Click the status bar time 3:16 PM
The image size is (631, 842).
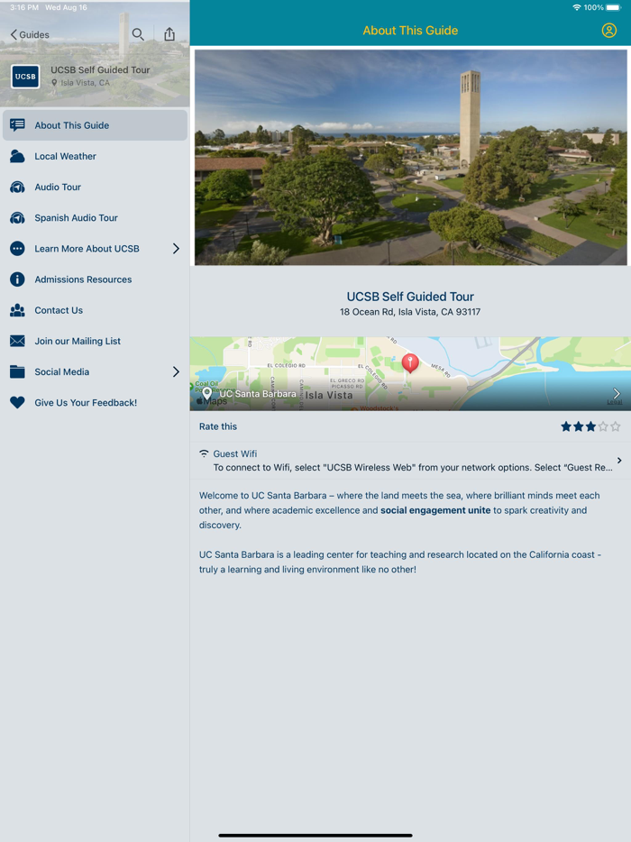pyautogui.click(x=24, y=7)
